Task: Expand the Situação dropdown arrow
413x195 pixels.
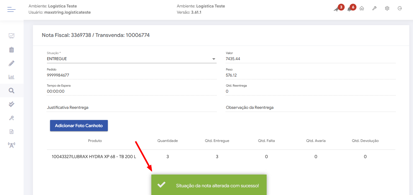Action: tap(214, 59)
